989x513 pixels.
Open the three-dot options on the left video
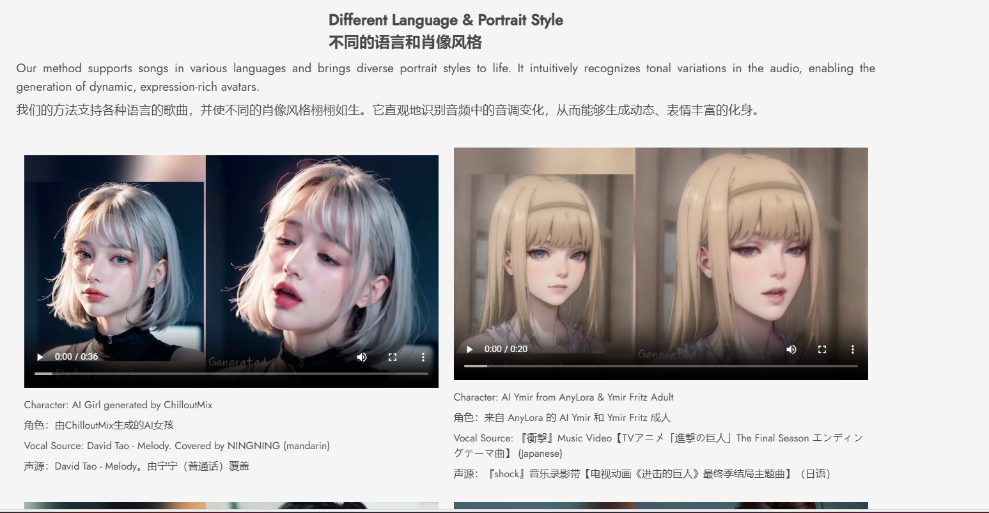point(423,357)
